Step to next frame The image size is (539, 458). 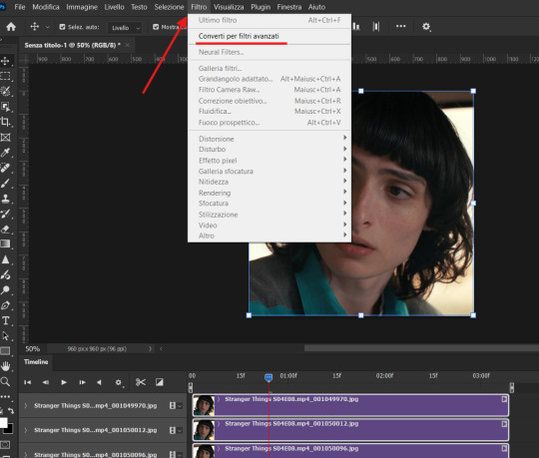point(82,382)
